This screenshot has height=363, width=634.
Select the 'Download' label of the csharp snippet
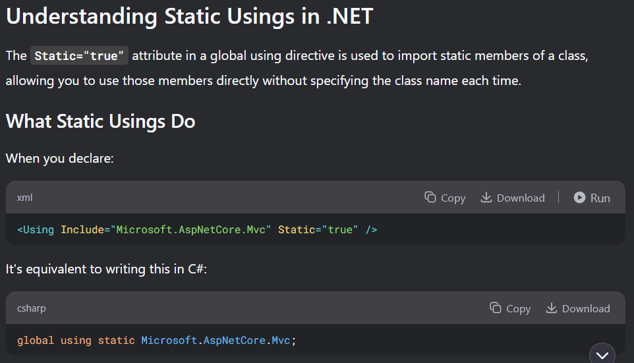[x=586, y=308]
